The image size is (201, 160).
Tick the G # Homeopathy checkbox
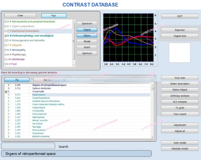tap(6, 50)
